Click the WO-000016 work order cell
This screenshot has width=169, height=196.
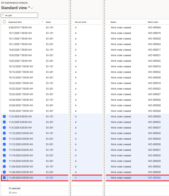point(154,33)
